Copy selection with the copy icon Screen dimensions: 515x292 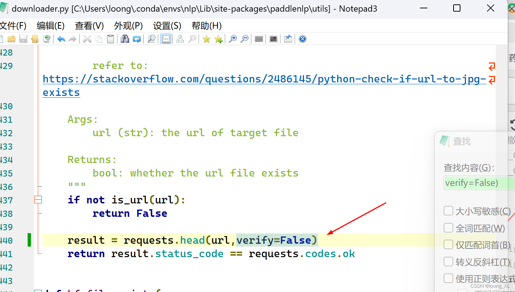tap(99, 39)
